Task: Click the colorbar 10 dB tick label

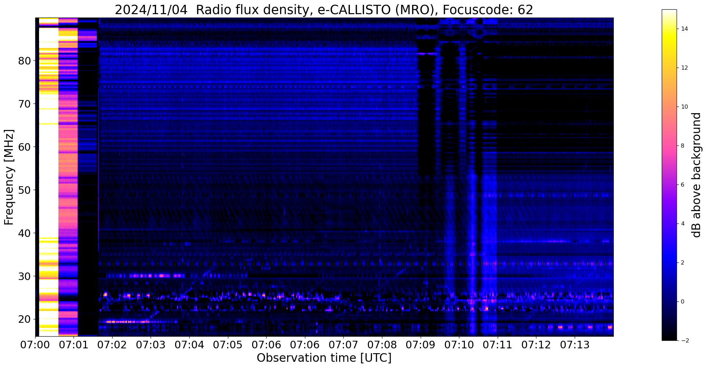Action: tap(684, 107)
